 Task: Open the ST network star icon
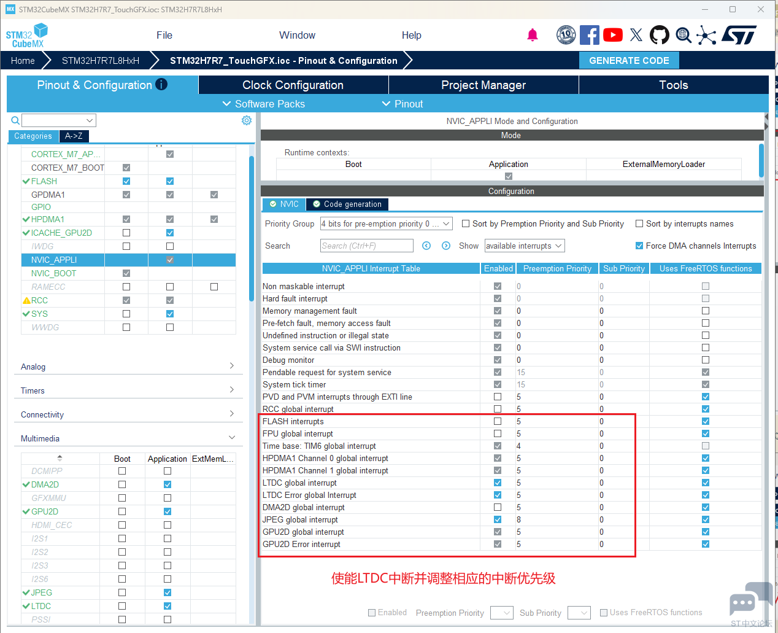click(x=706, y=35)
